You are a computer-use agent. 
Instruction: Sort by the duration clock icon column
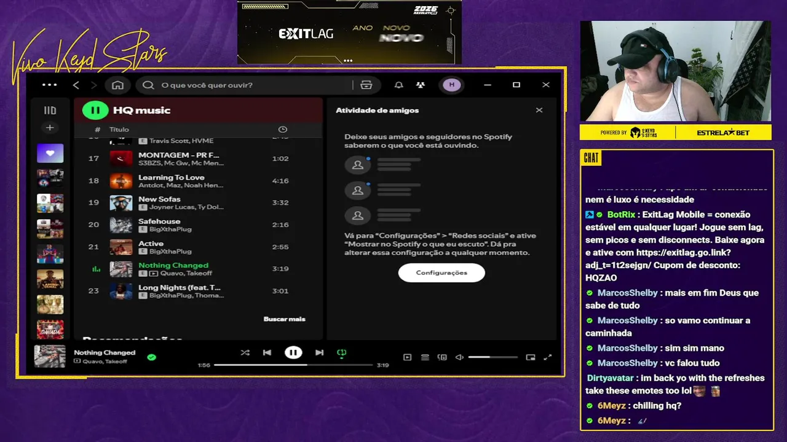tap(283, 130)
